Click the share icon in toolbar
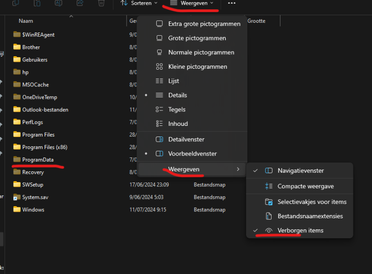Viewport: 372px width, 274px height. (80, 3)
